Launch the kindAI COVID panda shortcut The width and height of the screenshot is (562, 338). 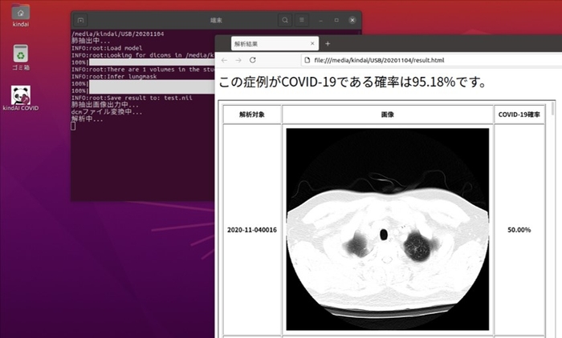click(x=21, y=96)
